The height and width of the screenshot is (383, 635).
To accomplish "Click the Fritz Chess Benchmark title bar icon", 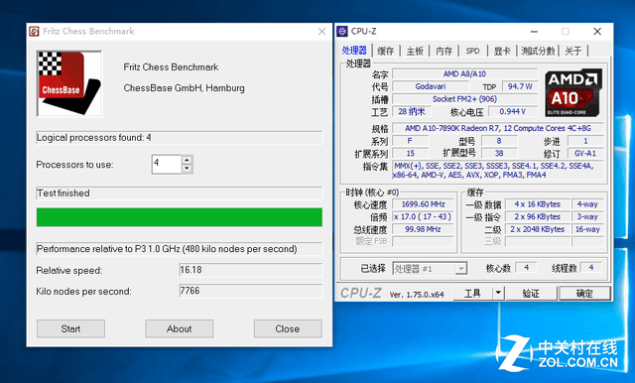I will (x=35, y=31).
